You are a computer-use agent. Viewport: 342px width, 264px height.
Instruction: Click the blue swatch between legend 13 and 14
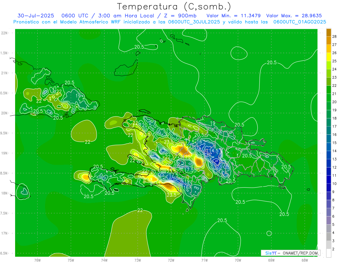tap(329, 155)
